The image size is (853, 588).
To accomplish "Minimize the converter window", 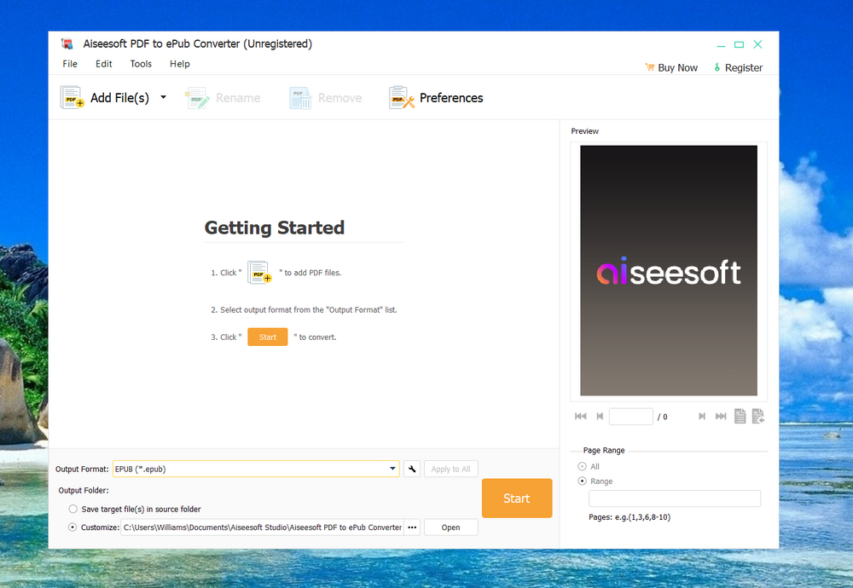I will point(721,44).
